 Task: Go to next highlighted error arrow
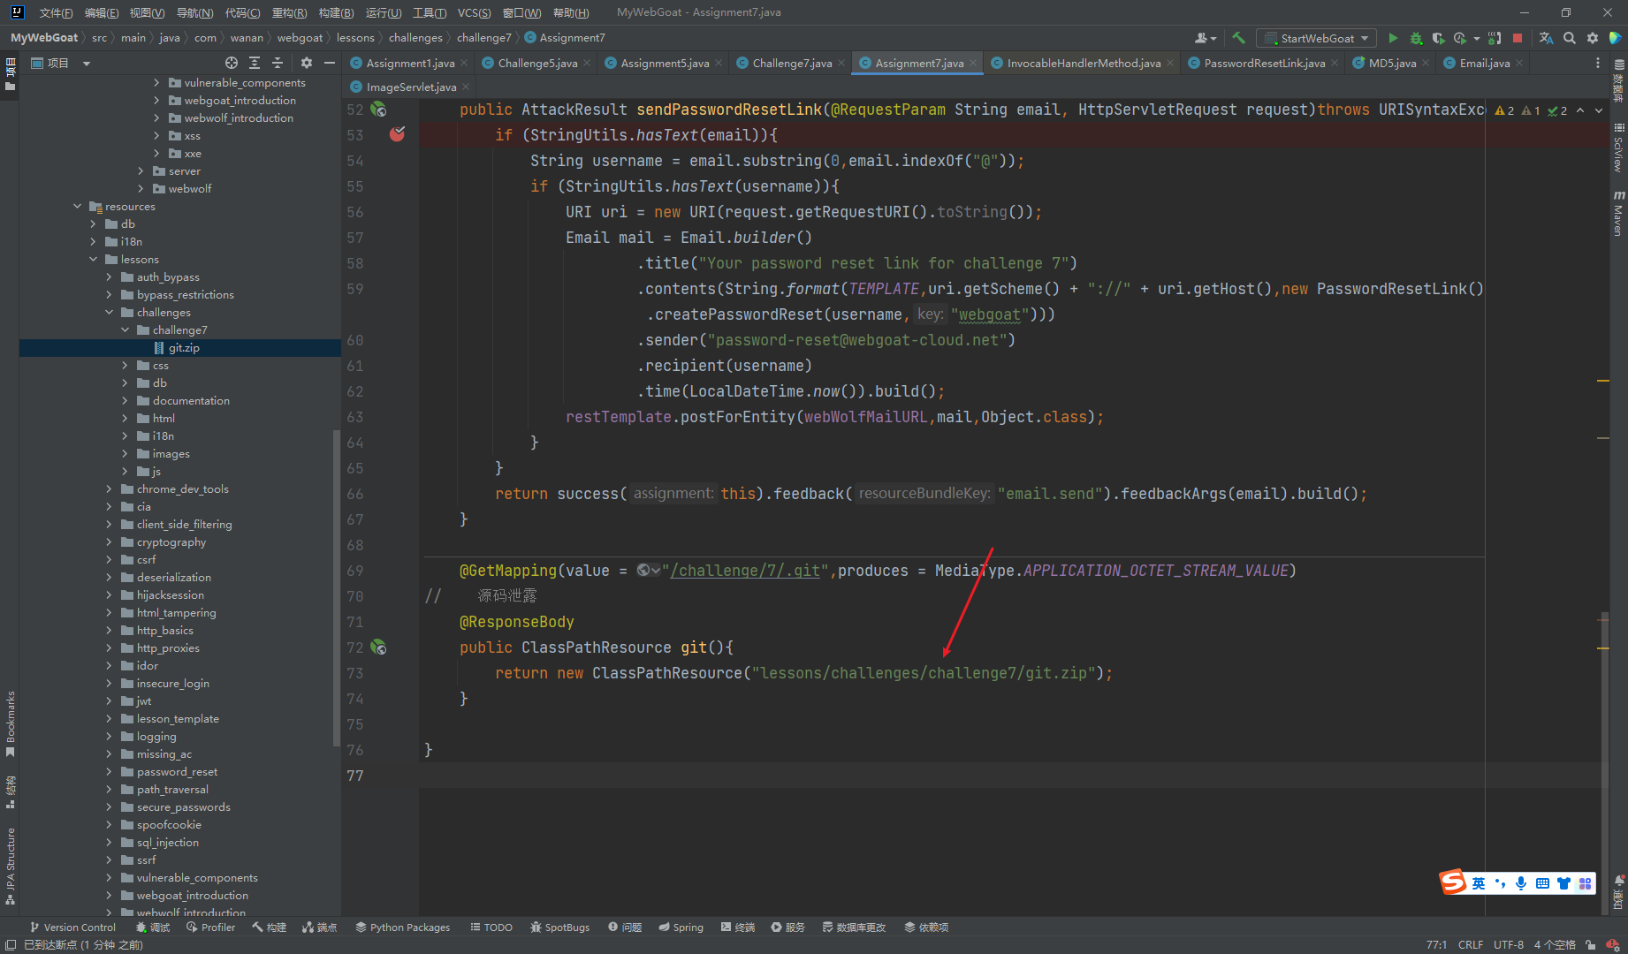(x=1599, y=110)
